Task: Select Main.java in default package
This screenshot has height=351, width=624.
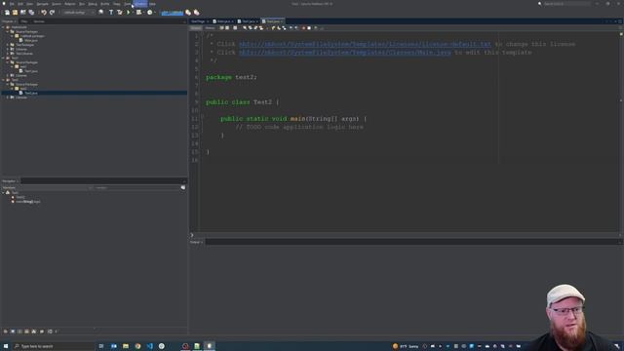Action: point(30,40)
